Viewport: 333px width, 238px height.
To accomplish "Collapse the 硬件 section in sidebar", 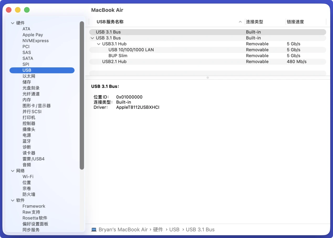I will [13, 23].
